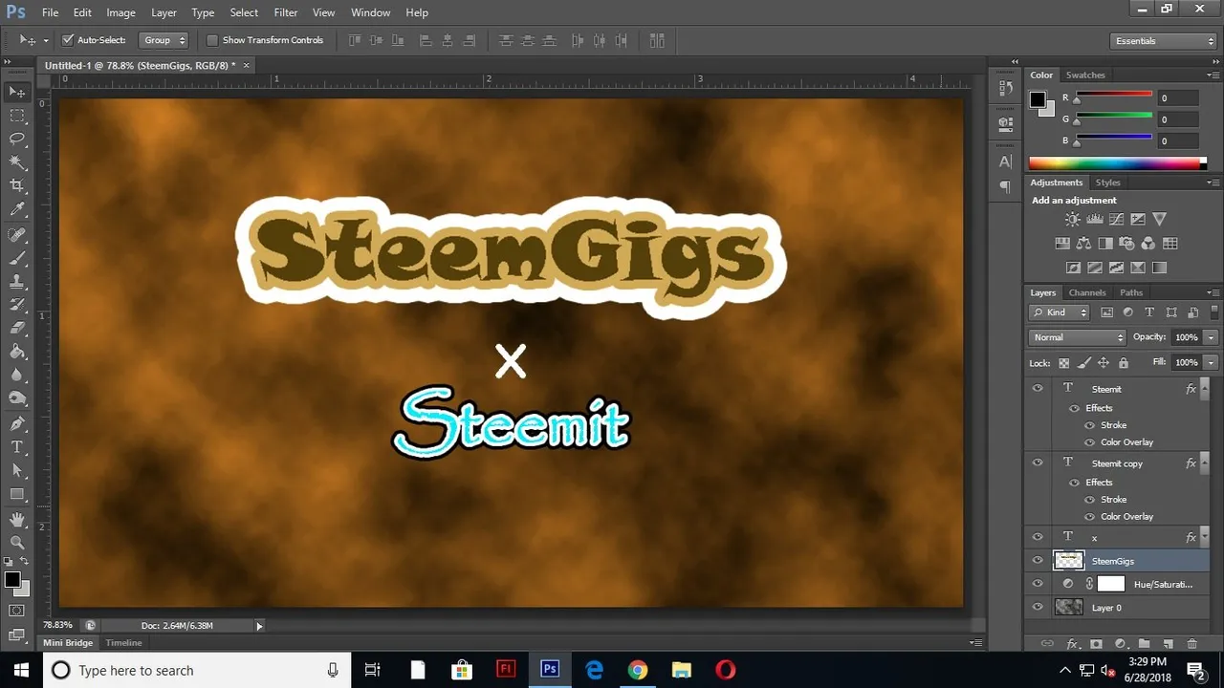The image size is (1224, 688).
Task: Select the Path Selection tool
Action: tap(17, 471)
